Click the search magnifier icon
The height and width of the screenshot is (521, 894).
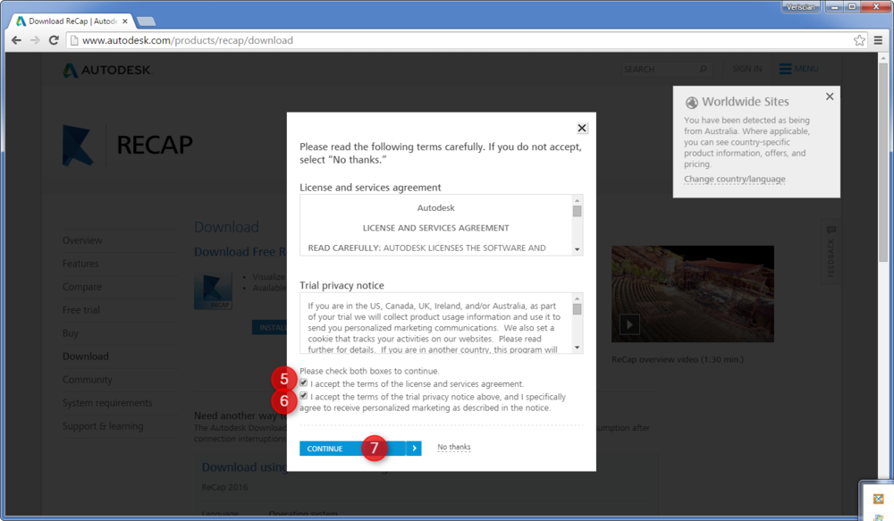pos(703,69)
